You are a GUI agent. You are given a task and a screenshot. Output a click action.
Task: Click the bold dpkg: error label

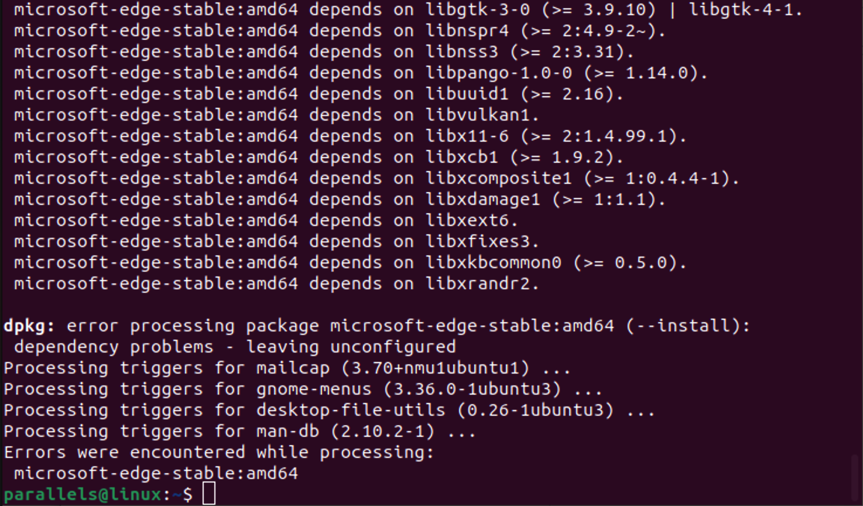pyautogui.click(x=29, y=326)
